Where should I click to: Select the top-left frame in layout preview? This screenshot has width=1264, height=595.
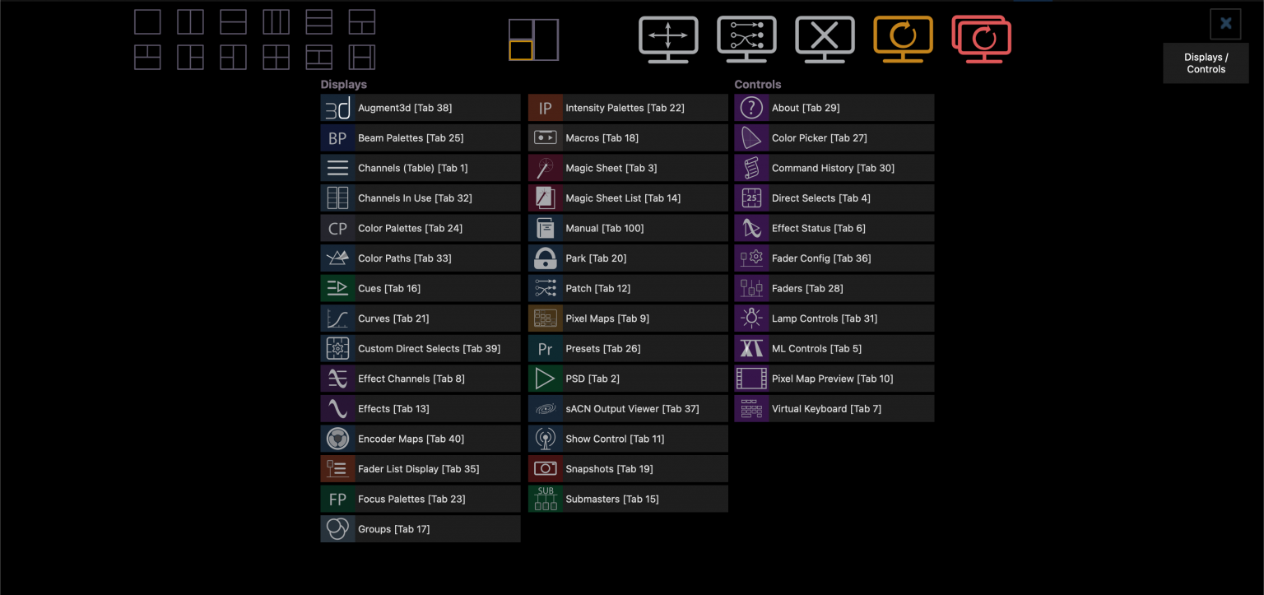[x=521, y=30]
